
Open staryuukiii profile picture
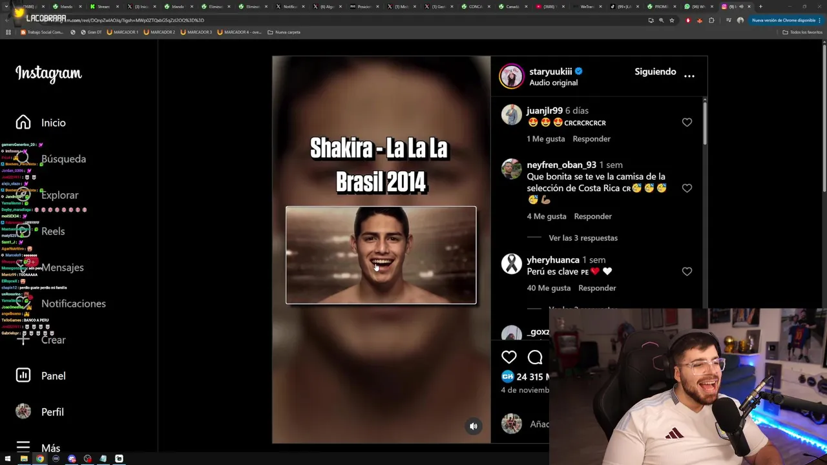(x=511, y=76)
